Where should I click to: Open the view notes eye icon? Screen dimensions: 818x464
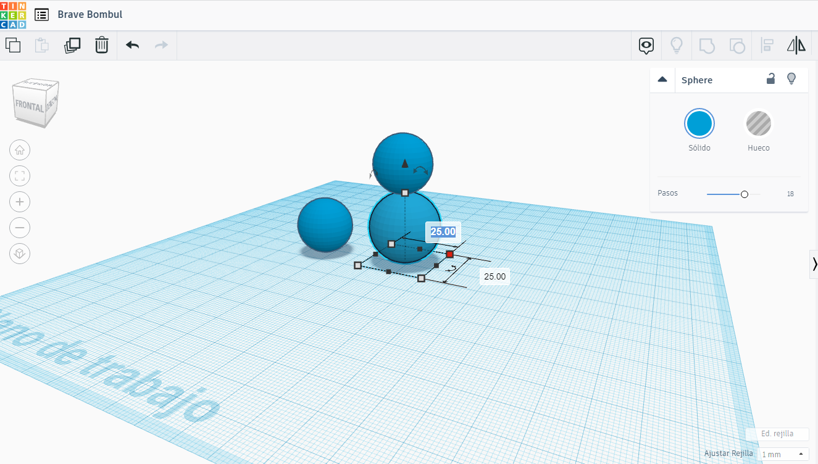tap(646, 45)
